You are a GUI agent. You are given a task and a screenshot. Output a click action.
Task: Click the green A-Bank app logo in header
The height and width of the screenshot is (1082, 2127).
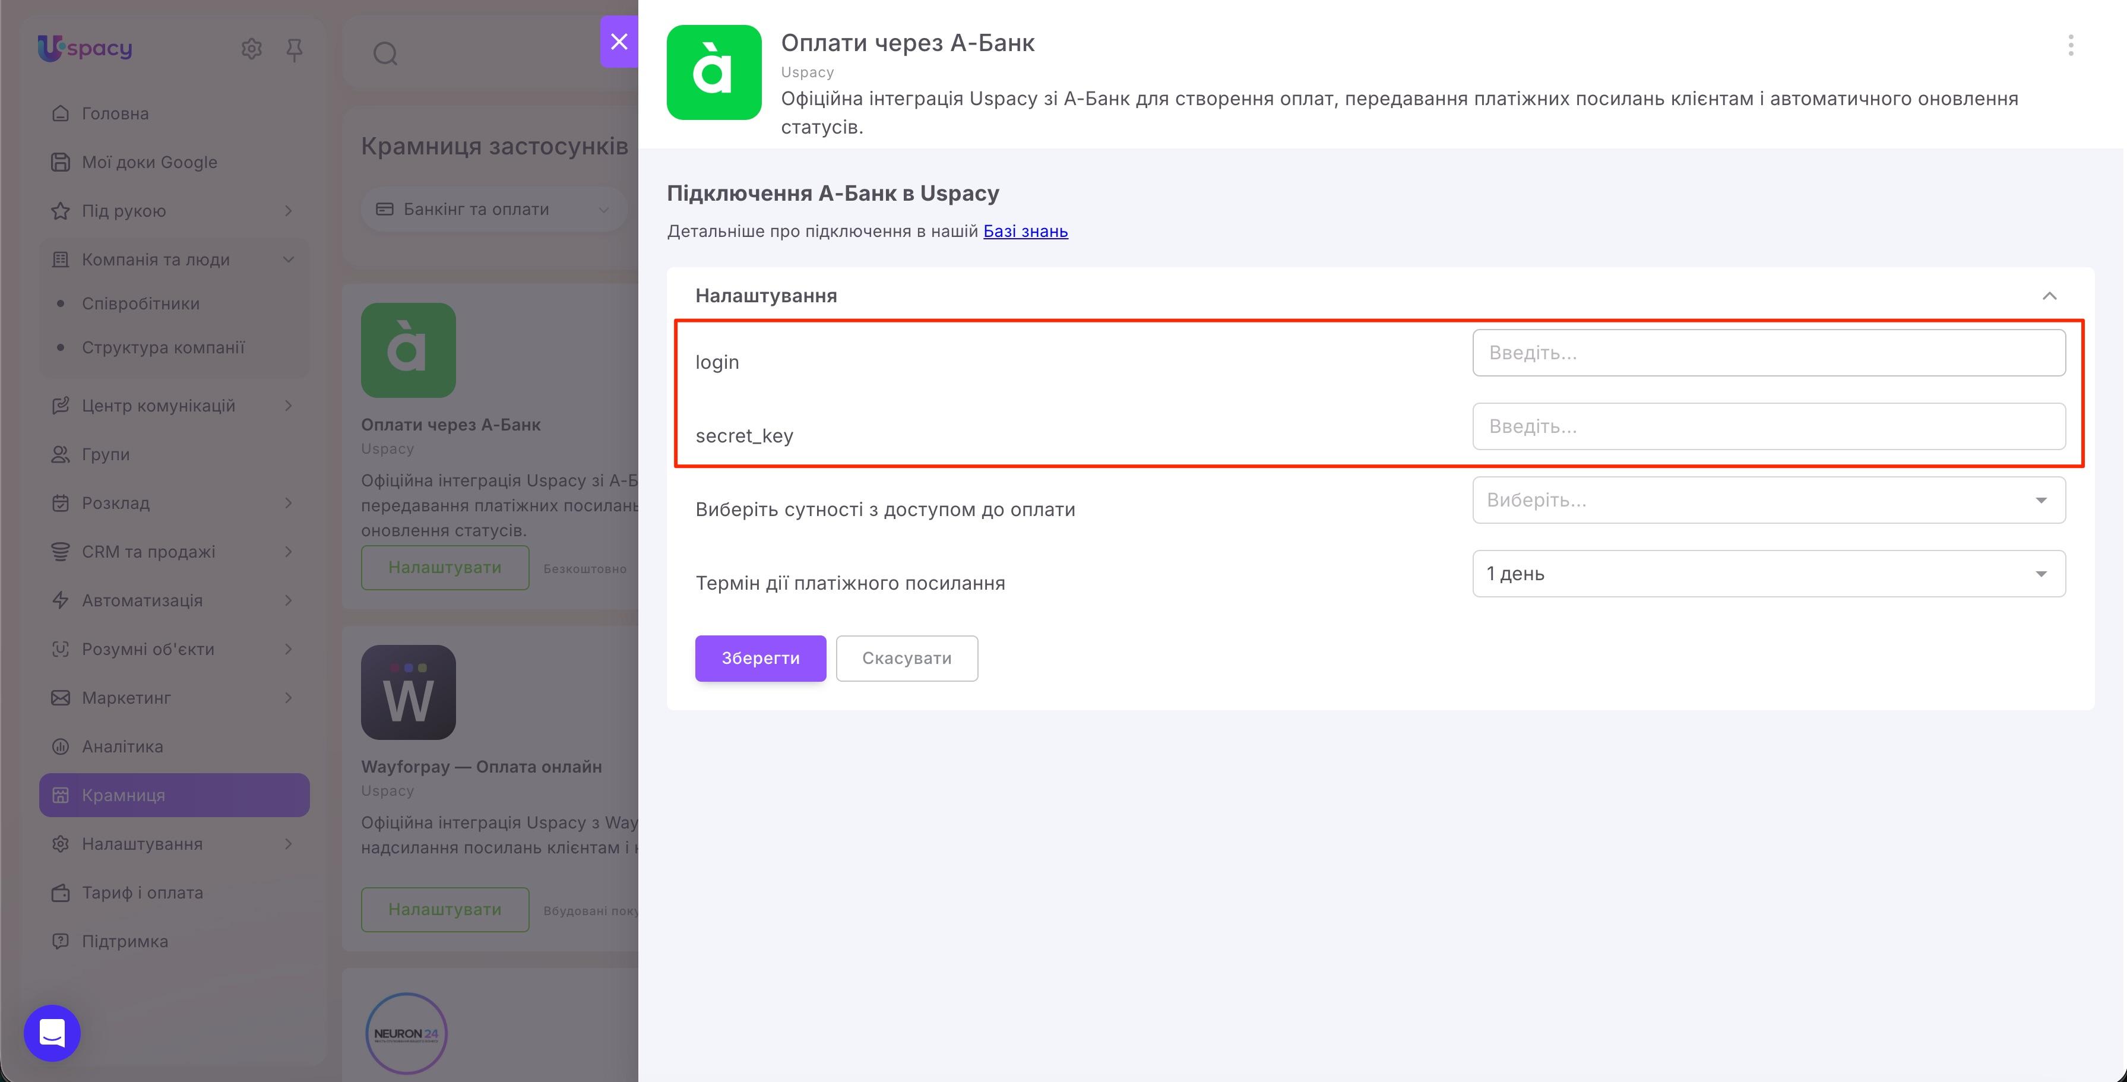click(714, 72)
